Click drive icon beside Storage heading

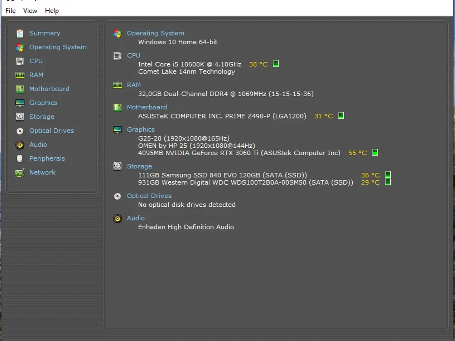(x=117, y=166)
